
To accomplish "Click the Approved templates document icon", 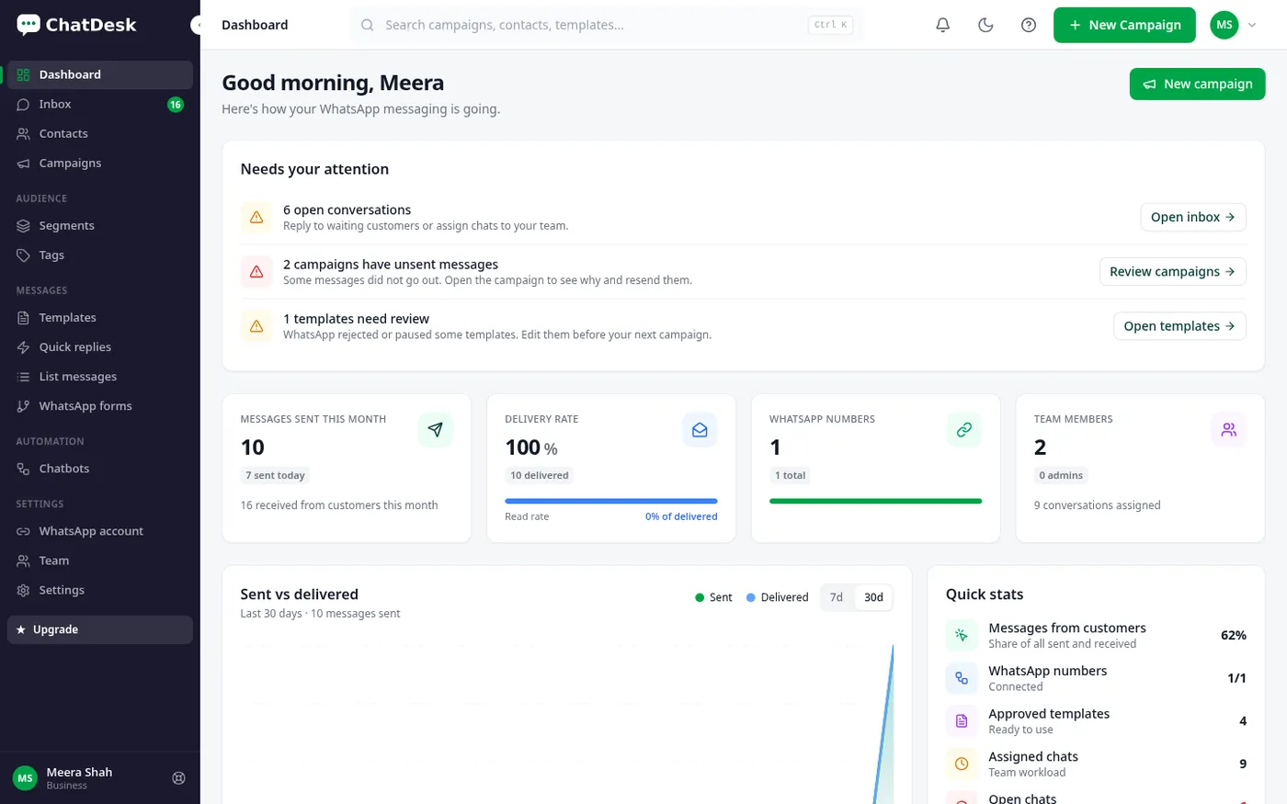I will 962,721.
